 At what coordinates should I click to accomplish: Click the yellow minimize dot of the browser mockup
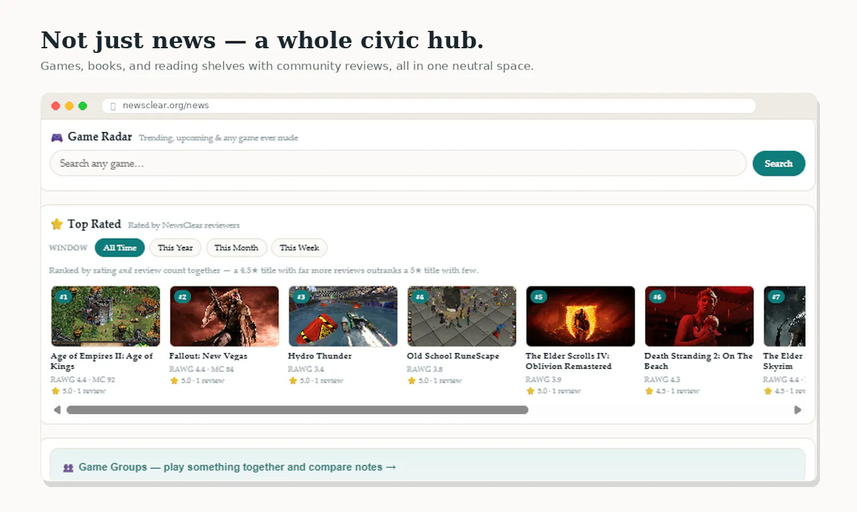point(69,106)
